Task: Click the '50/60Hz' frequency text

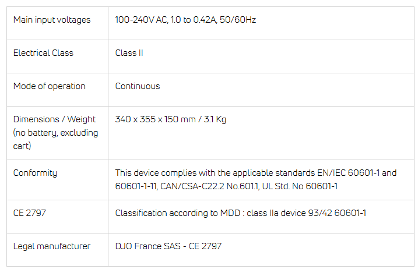Action: coord(238,20)
